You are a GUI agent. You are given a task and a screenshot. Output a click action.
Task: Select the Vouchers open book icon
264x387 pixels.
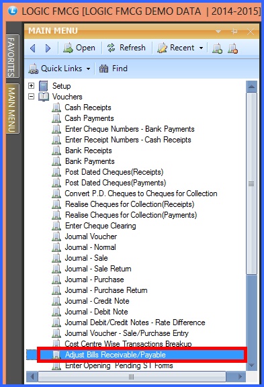pos(44,97)
